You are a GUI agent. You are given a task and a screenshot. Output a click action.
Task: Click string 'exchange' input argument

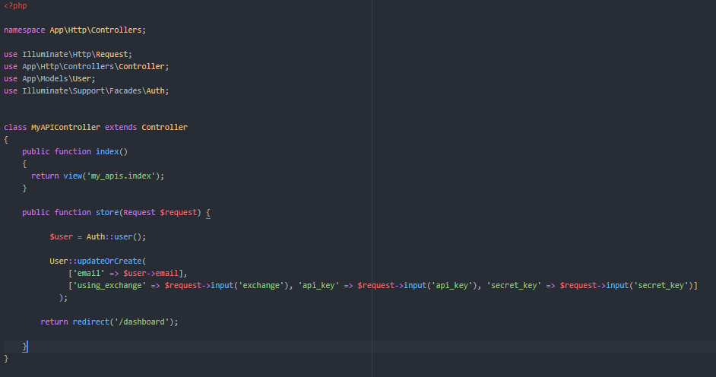tap(261, 285)
